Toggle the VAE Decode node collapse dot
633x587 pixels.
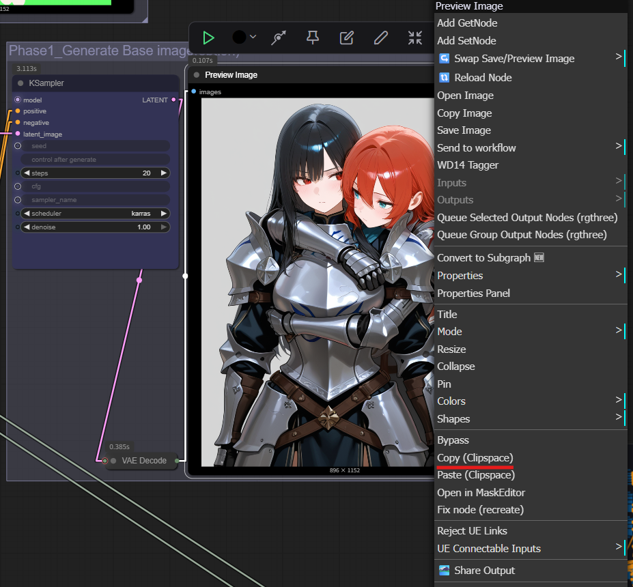click(x=113, y=461)
